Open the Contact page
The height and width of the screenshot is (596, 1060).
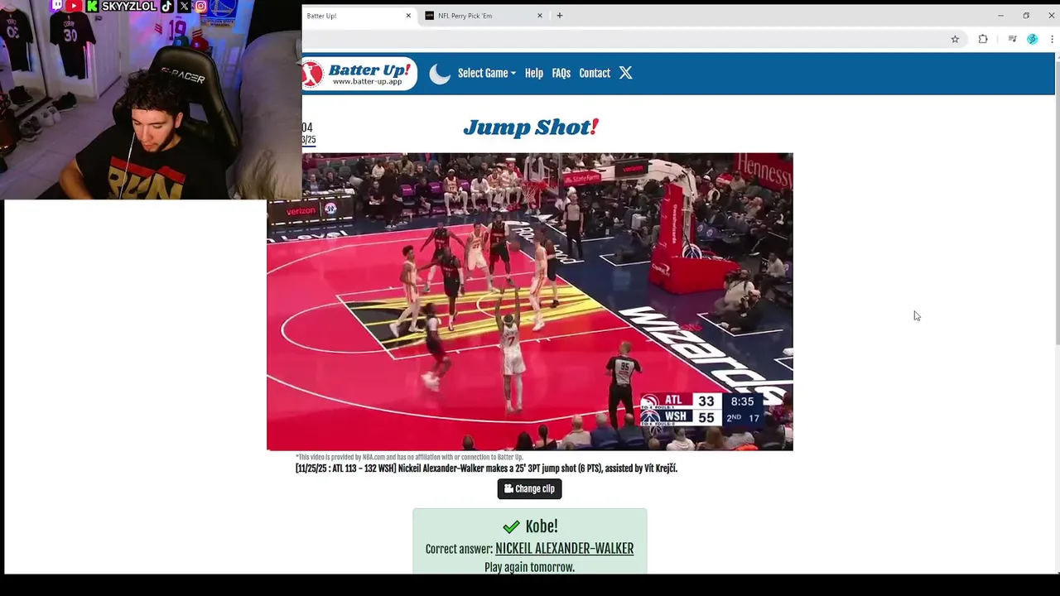pyautogui.click(x=595, y=73)
